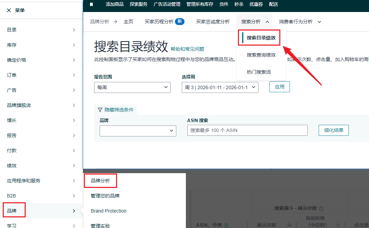Click 秒杀 in top navigation
The height and width of the screenshot is (228, 369).
239,4
